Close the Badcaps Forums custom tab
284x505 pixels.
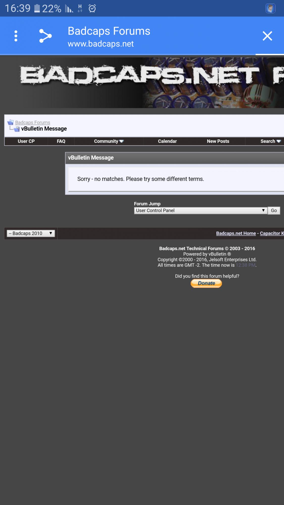[267, 36]
